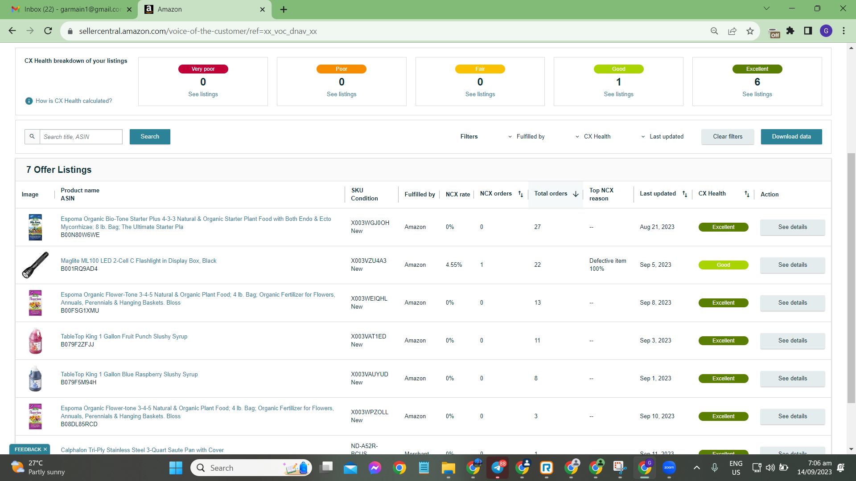Click the page vertical scrollbar
Viewport: 856px width, 481px height.
pos(851,278)
